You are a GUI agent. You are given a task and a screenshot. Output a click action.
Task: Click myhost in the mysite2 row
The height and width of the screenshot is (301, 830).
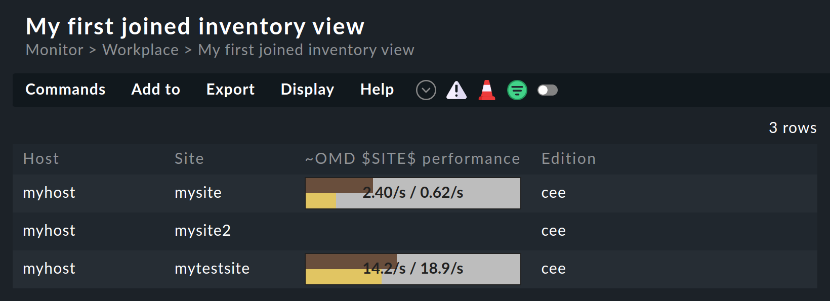[x=49, y=231]
